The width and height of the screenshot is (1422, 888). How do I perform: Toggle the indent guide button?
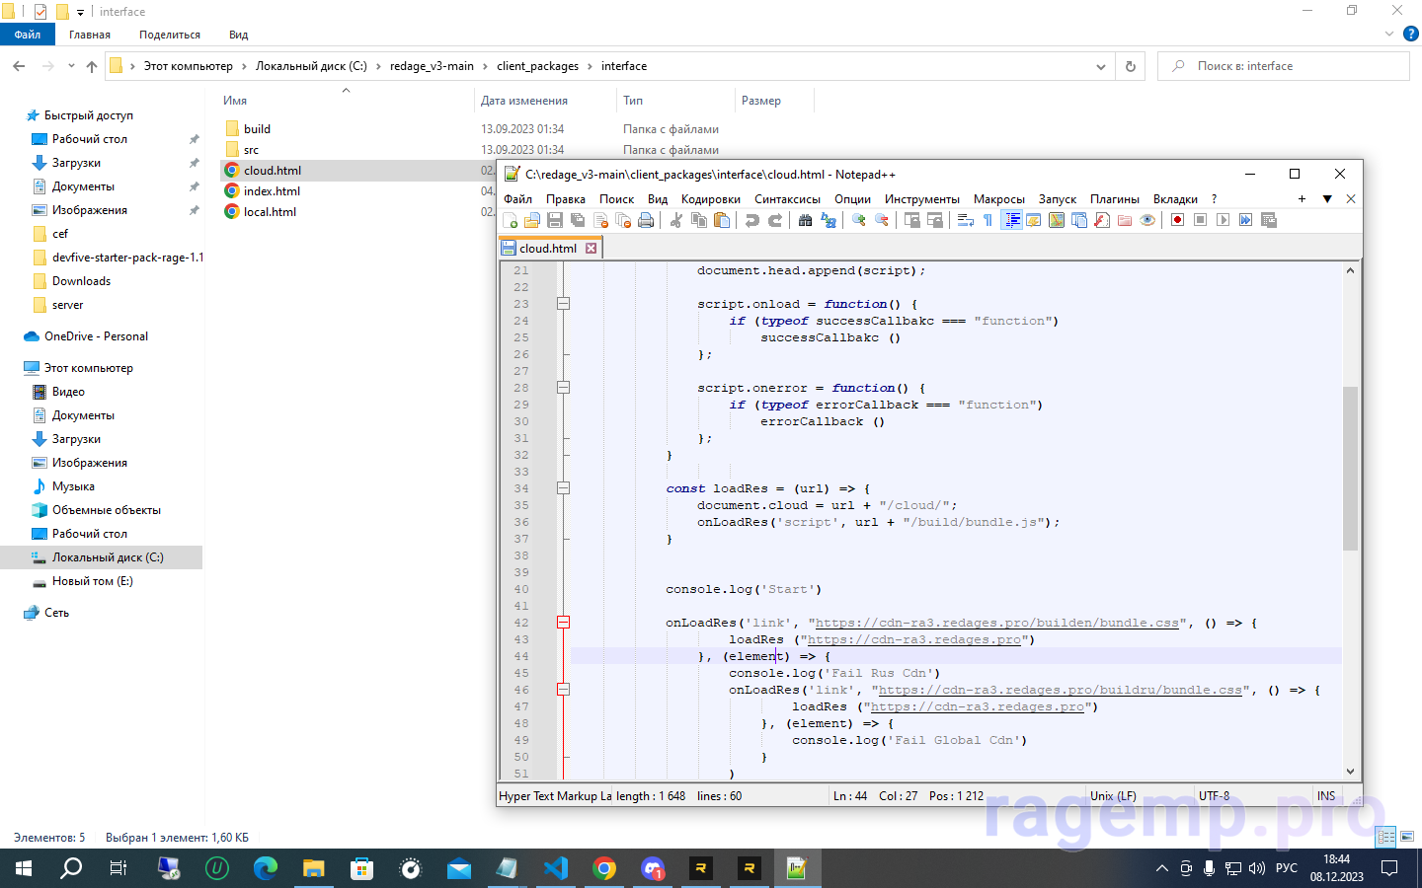1012,220
